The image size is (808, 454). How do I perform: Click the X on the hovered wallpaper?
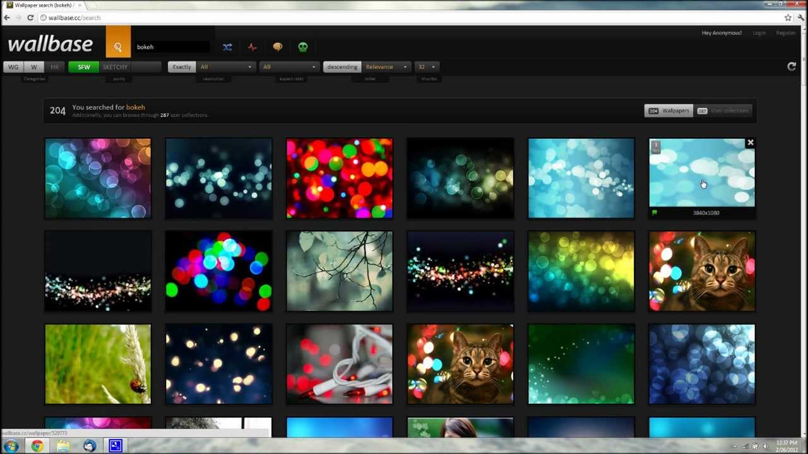click(x=751, y=143)
